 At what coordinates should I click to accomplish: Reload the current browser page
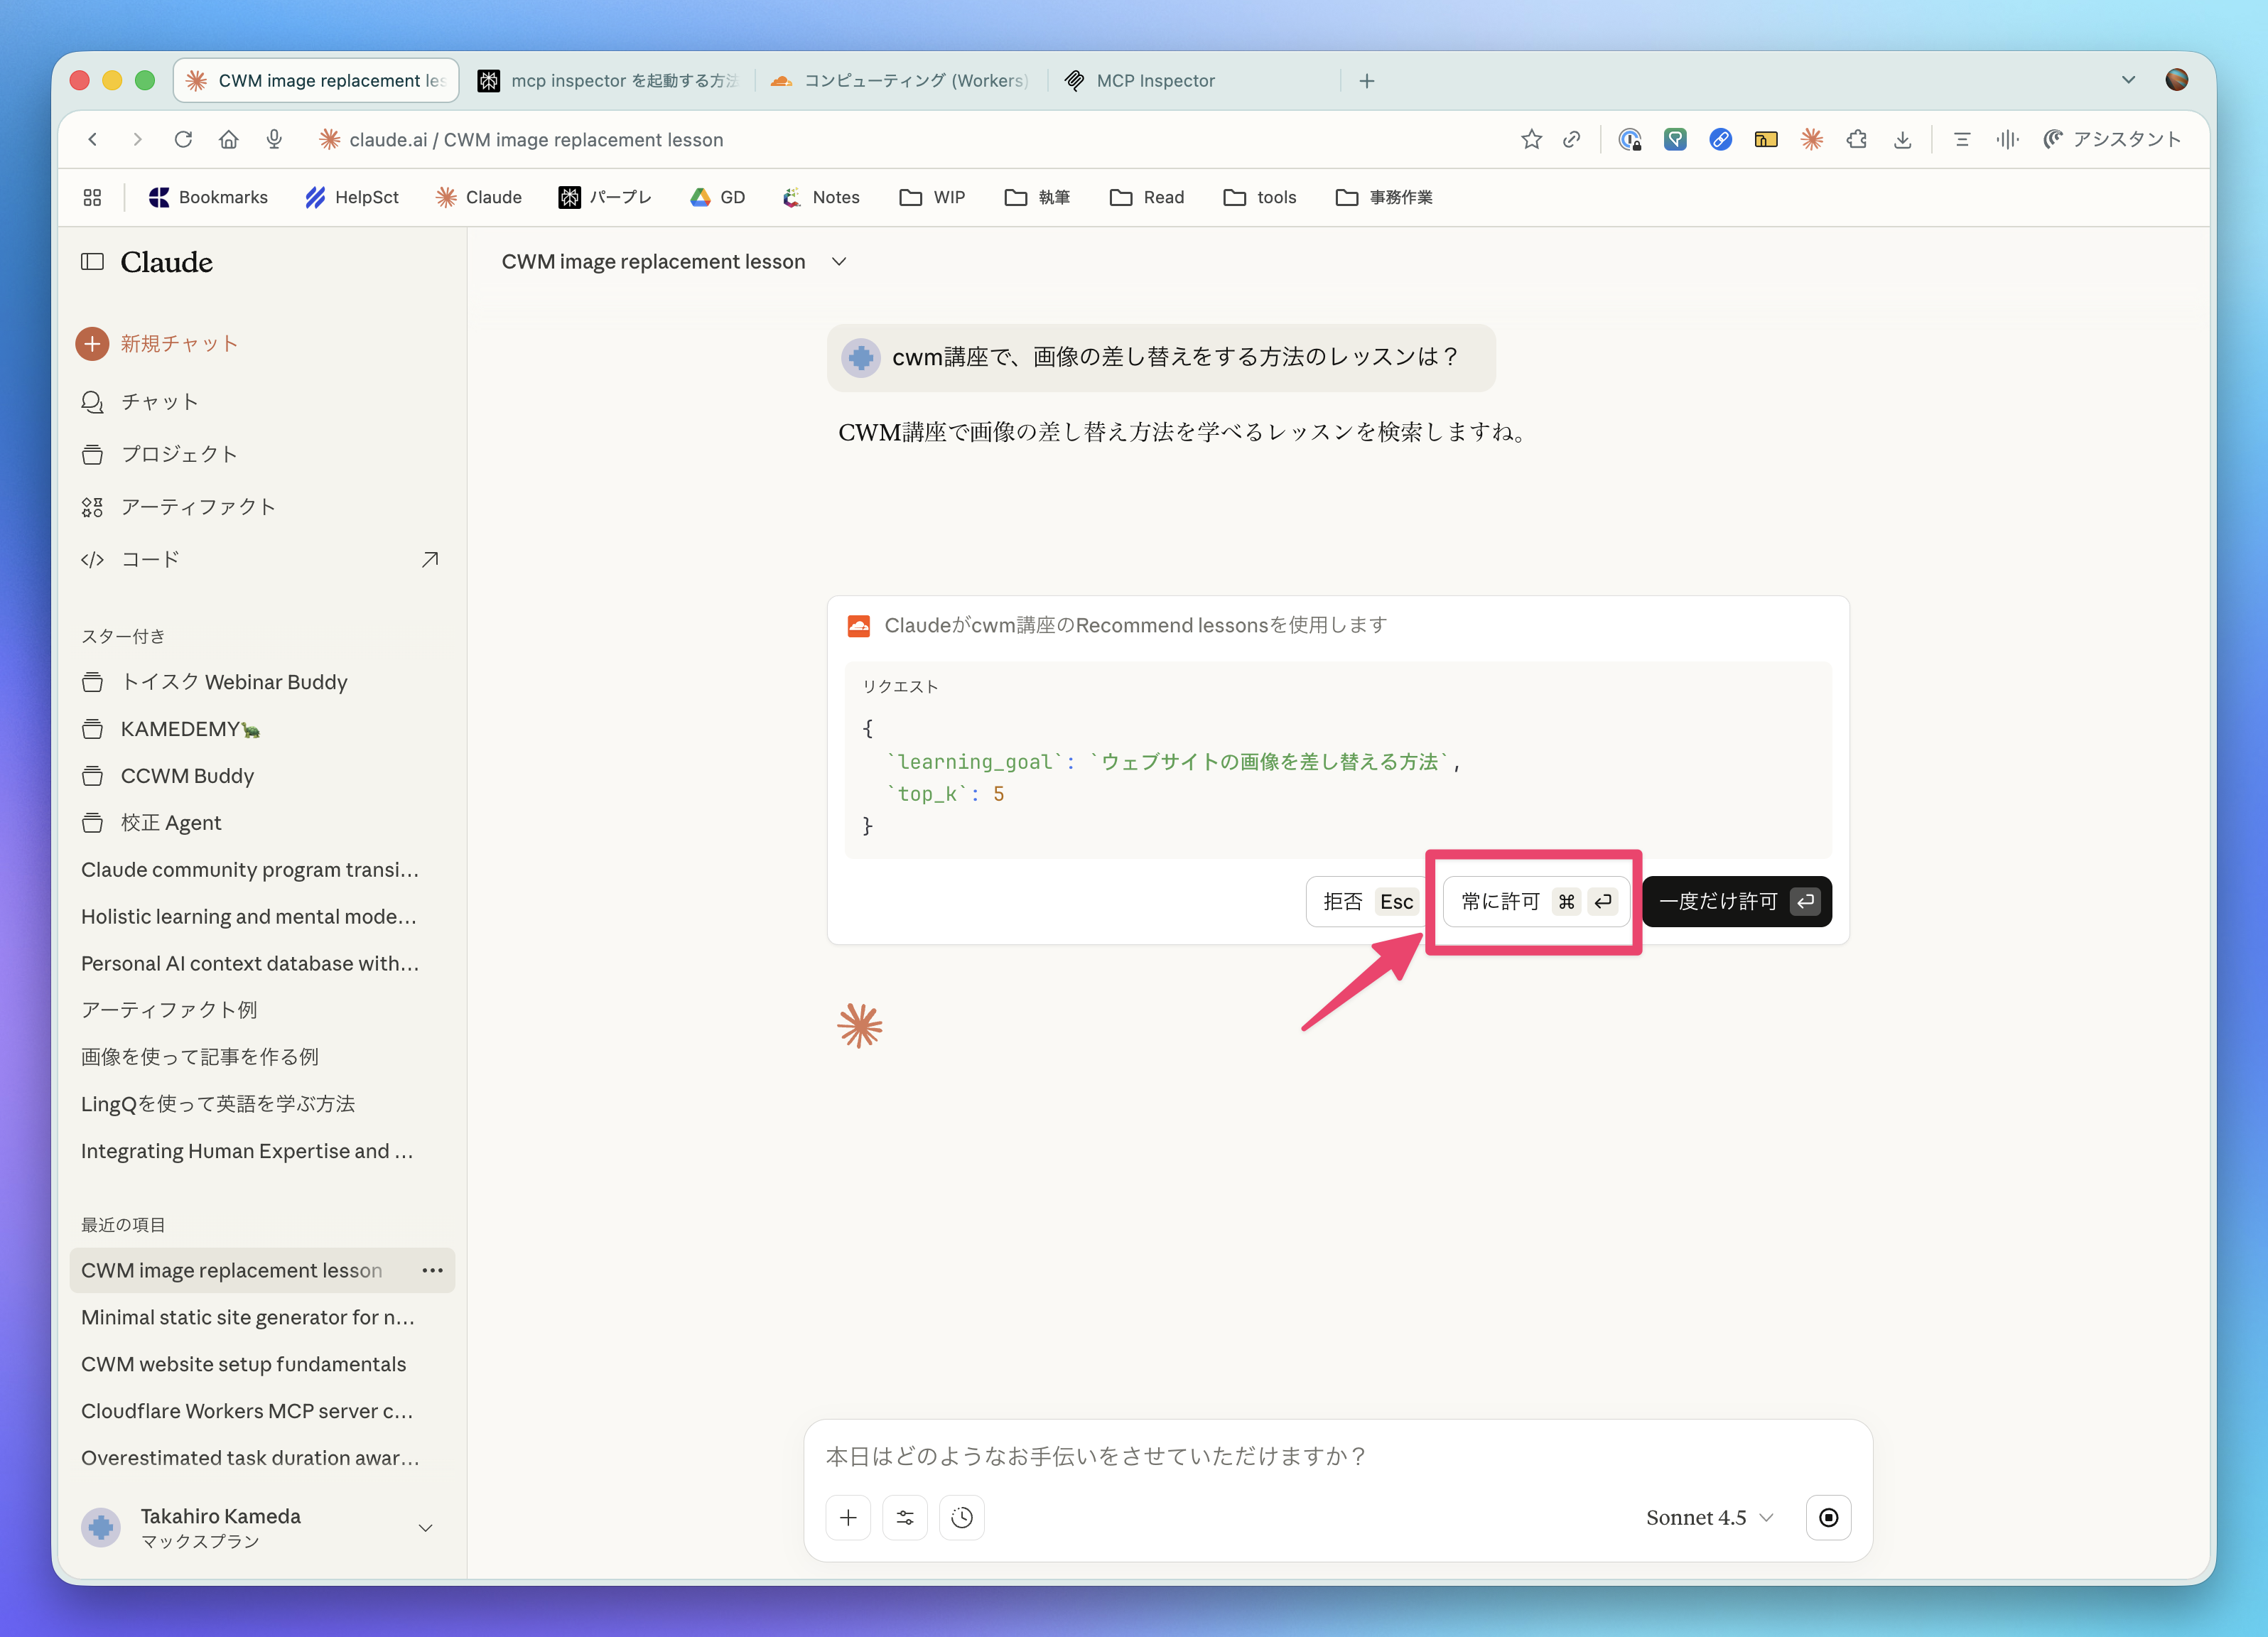click(183, 140)
